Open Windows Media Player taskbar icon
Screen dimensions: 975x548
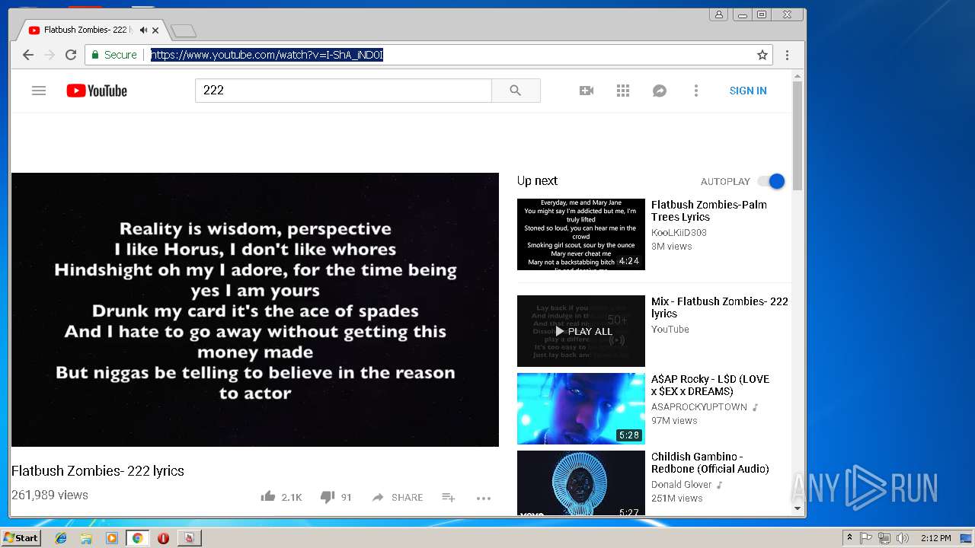[x=112, y=538]
